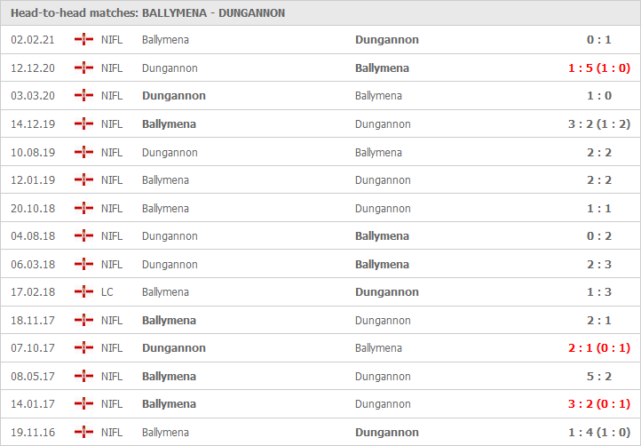Click the flag icon in the 03.03.20 match row
The image size is (641, 446).
tap(84, 96)
